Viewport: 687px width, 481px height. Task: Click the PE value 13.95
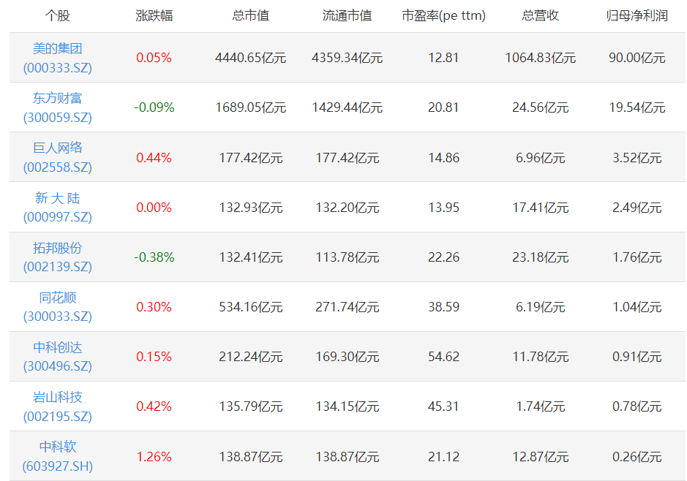[x=443, y=208]
